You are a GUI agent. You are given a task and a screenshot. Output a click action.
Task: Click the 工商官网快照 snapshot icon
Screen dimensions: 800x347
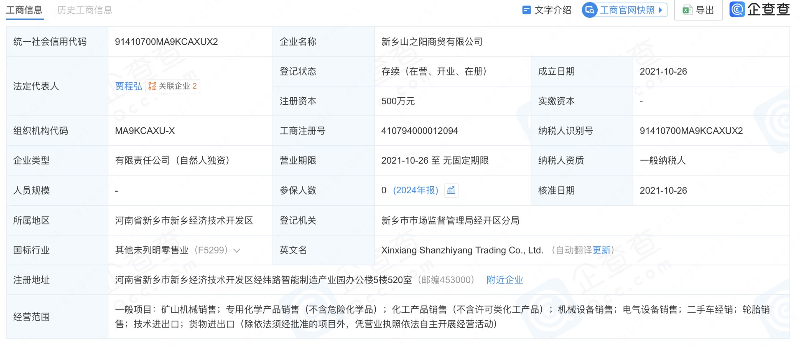(590, 10)
